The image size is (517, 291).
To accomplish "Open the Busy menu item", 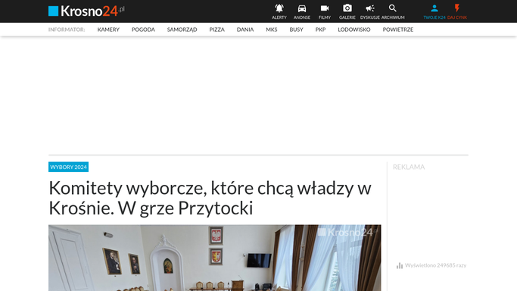I will tap(296, 30).
